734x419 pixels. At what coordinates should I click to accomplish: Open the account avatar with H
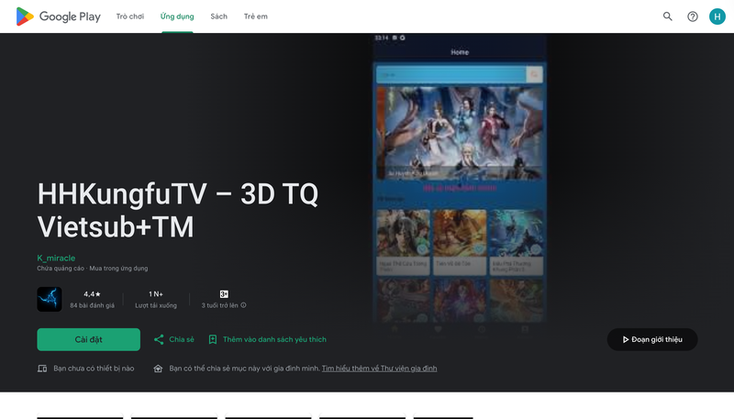tap(717, 17)
